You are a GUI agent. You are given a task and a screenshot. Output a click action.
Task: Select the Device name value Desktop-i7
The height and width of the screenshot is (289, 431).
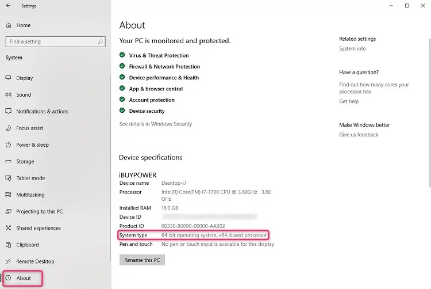(x=174, y=183)
